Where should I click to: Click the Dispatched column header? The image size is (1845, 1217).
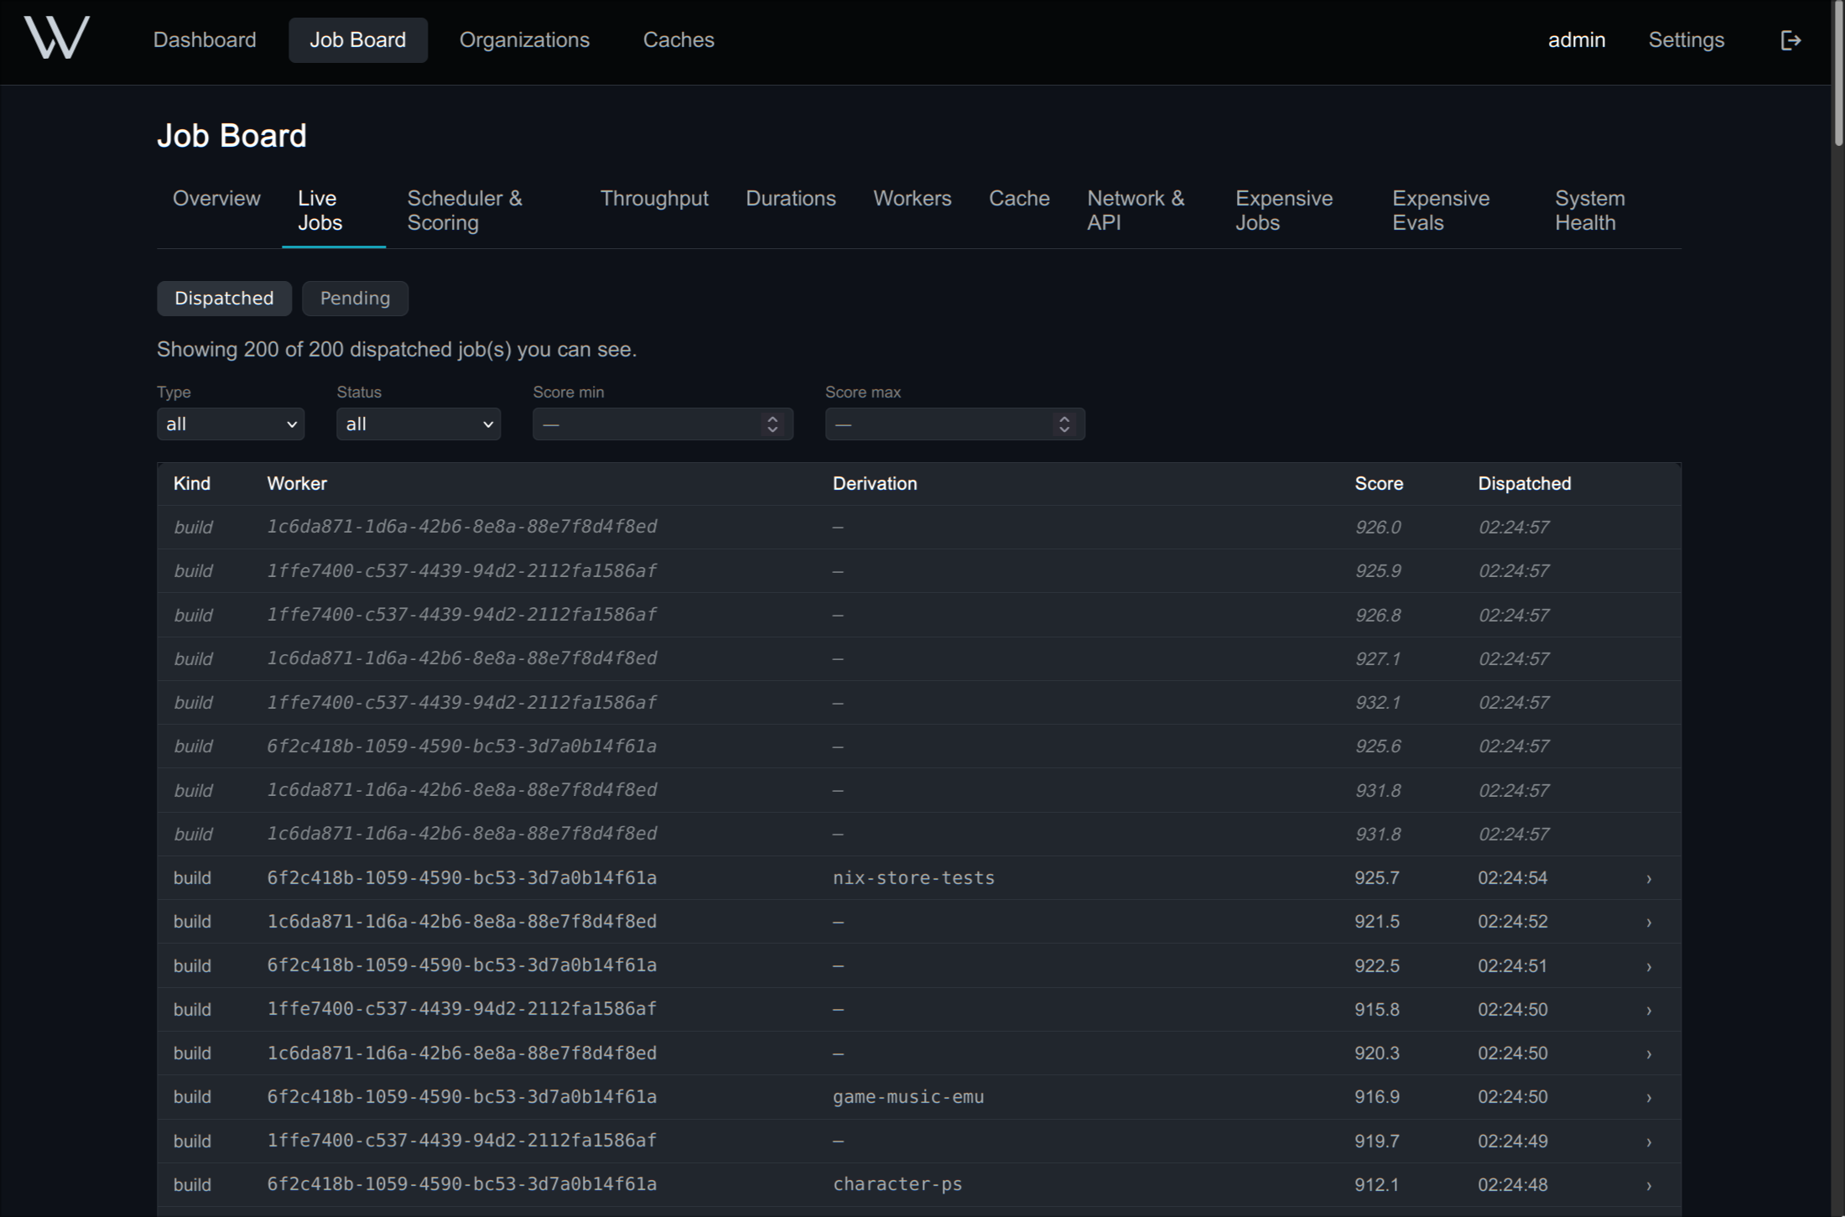click(x=1524, y=484)
